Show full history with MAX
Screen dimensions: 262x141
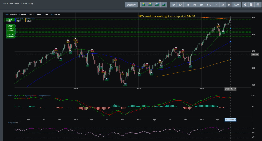tap(237, 5)
